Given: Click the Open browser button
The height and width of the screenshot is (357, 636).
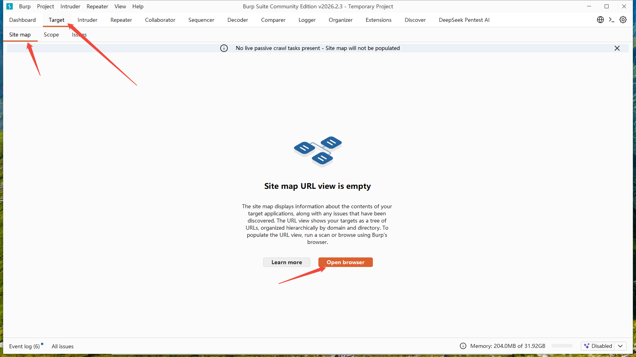Looking at the screenshot, I should tap(345, 262).
